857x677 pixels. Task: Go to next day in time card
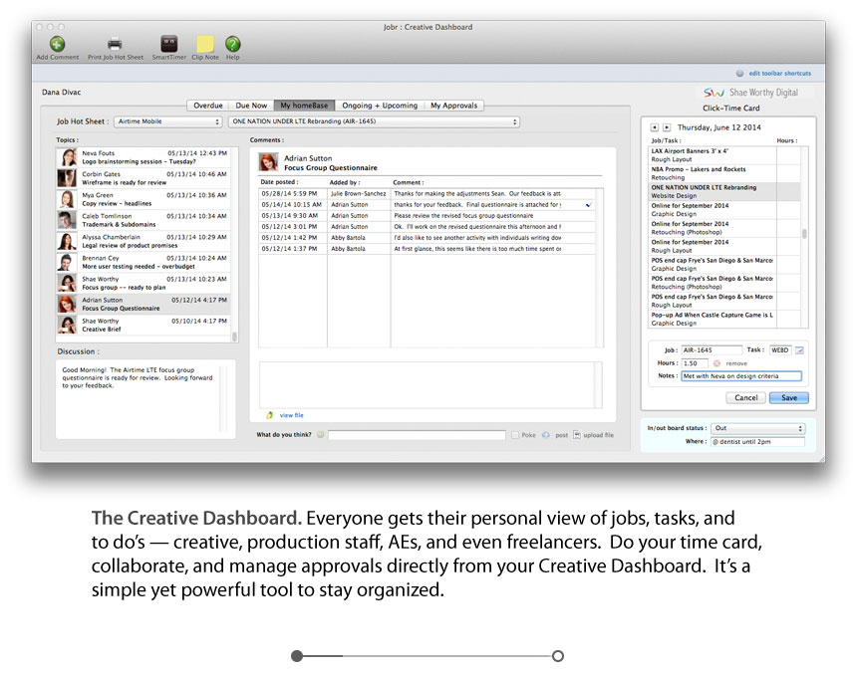[x=668, y=127]
